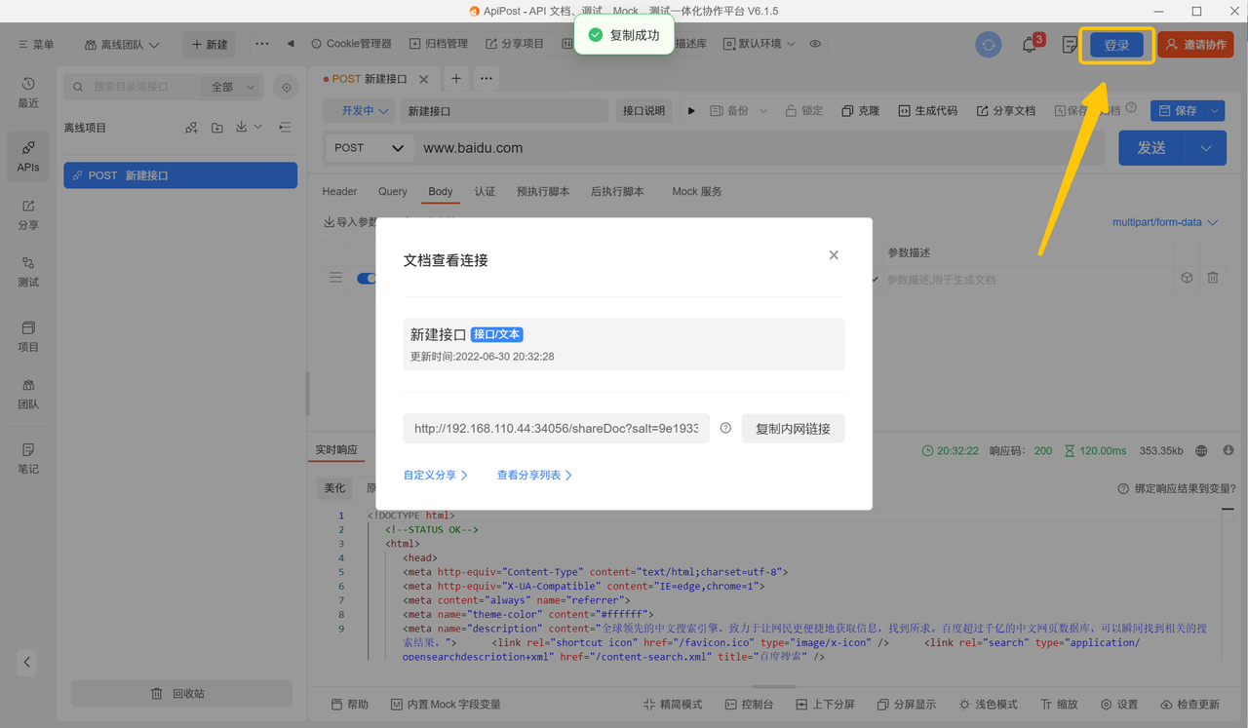Click the share URL input field
Viewport: 1248px width, 728px height.
click(x=557, y=429)
